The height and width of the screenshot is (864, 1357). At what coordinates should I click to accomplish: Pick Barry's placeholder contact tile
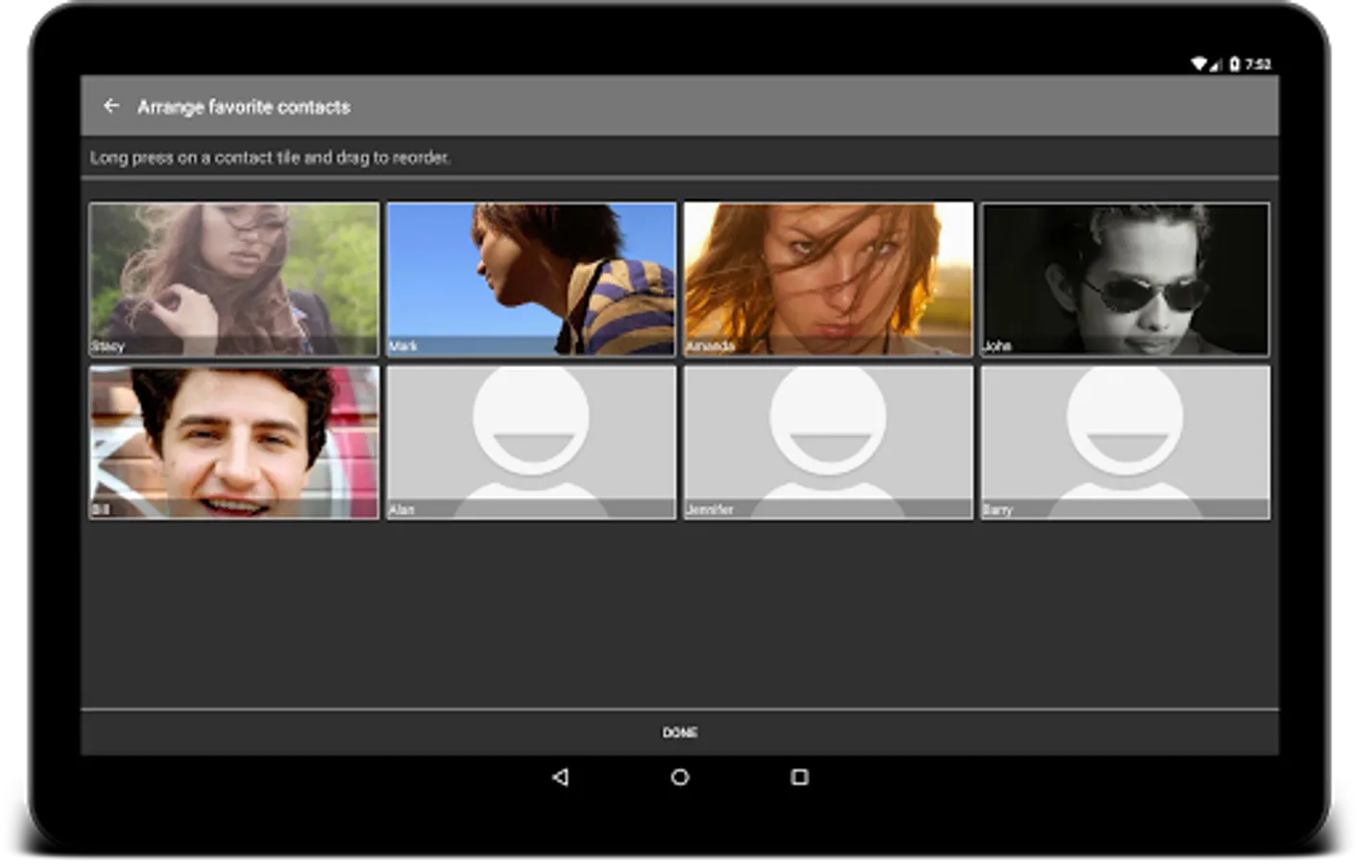pos(1125,443)
